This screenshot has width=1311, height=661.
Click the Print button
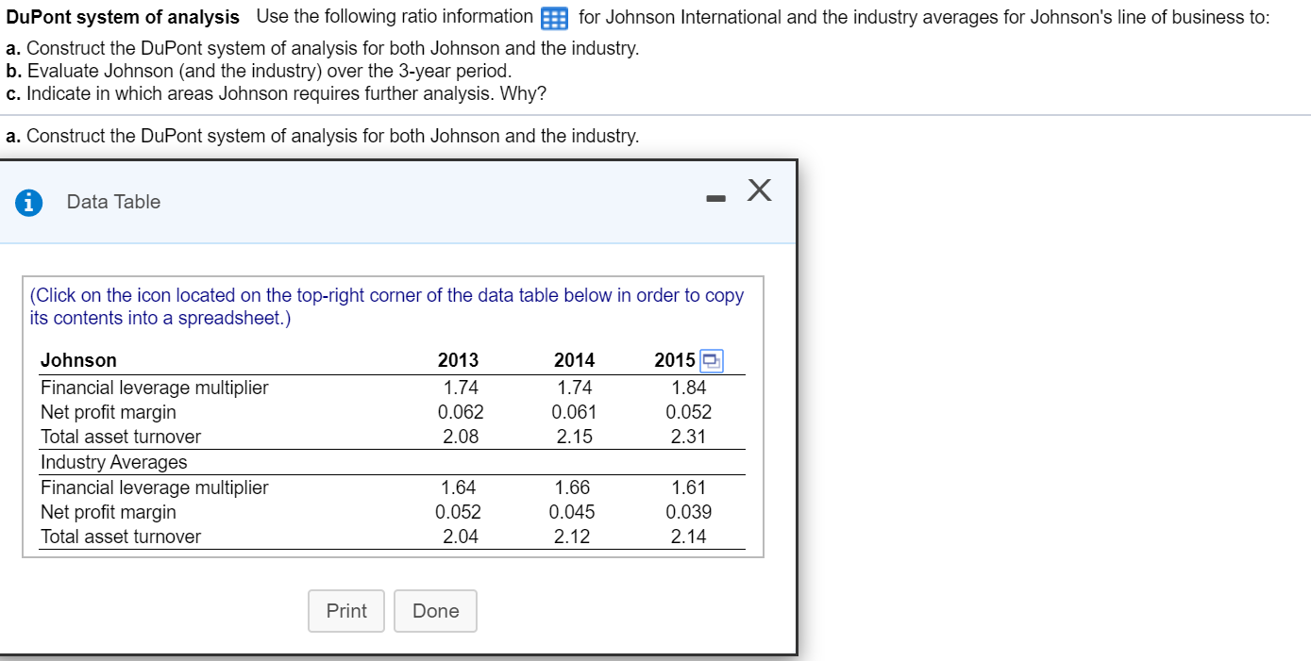pos(345,611)
